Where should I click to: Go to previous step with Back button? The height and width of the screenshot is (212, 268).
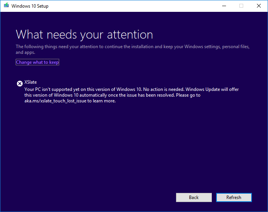pyautogui.click(x=194, y=197)
